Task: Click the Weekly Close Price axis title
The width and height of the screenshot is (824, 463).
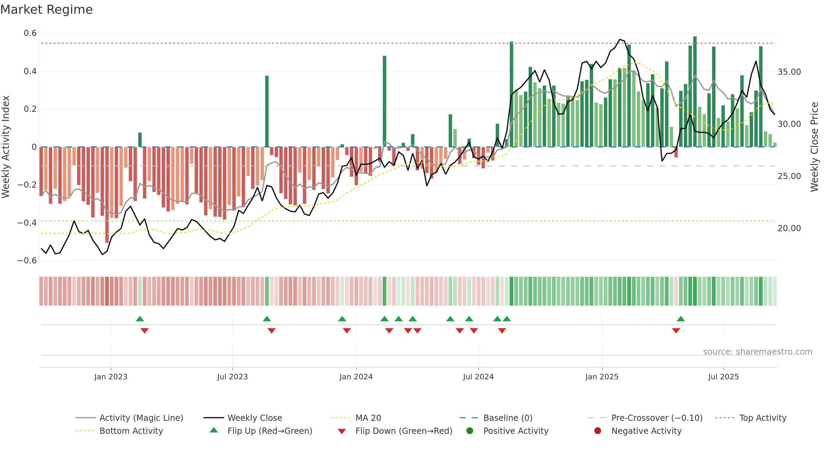Action: coord(814,147)
